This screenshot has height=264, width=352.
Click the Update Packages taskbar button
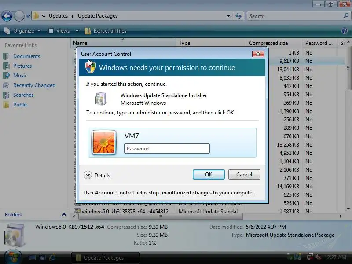106,258
